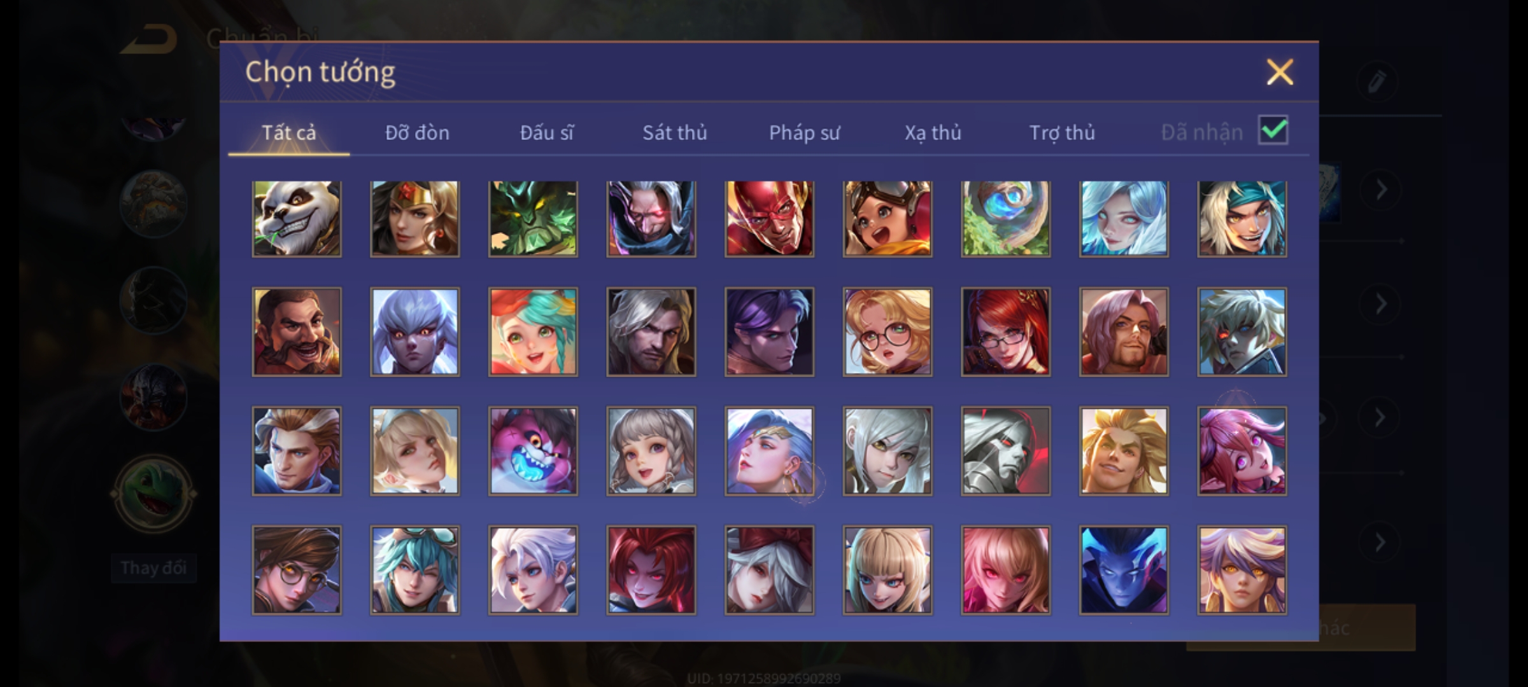Open the Sát thủ tab
1528x687 pixels.
coord(675,132)
